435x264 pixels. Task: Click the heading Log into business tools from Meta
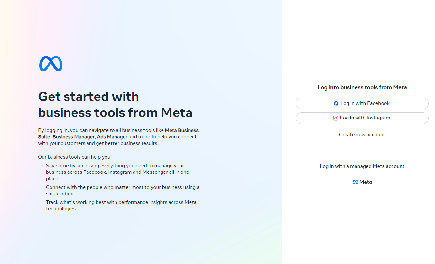point(362,87)
